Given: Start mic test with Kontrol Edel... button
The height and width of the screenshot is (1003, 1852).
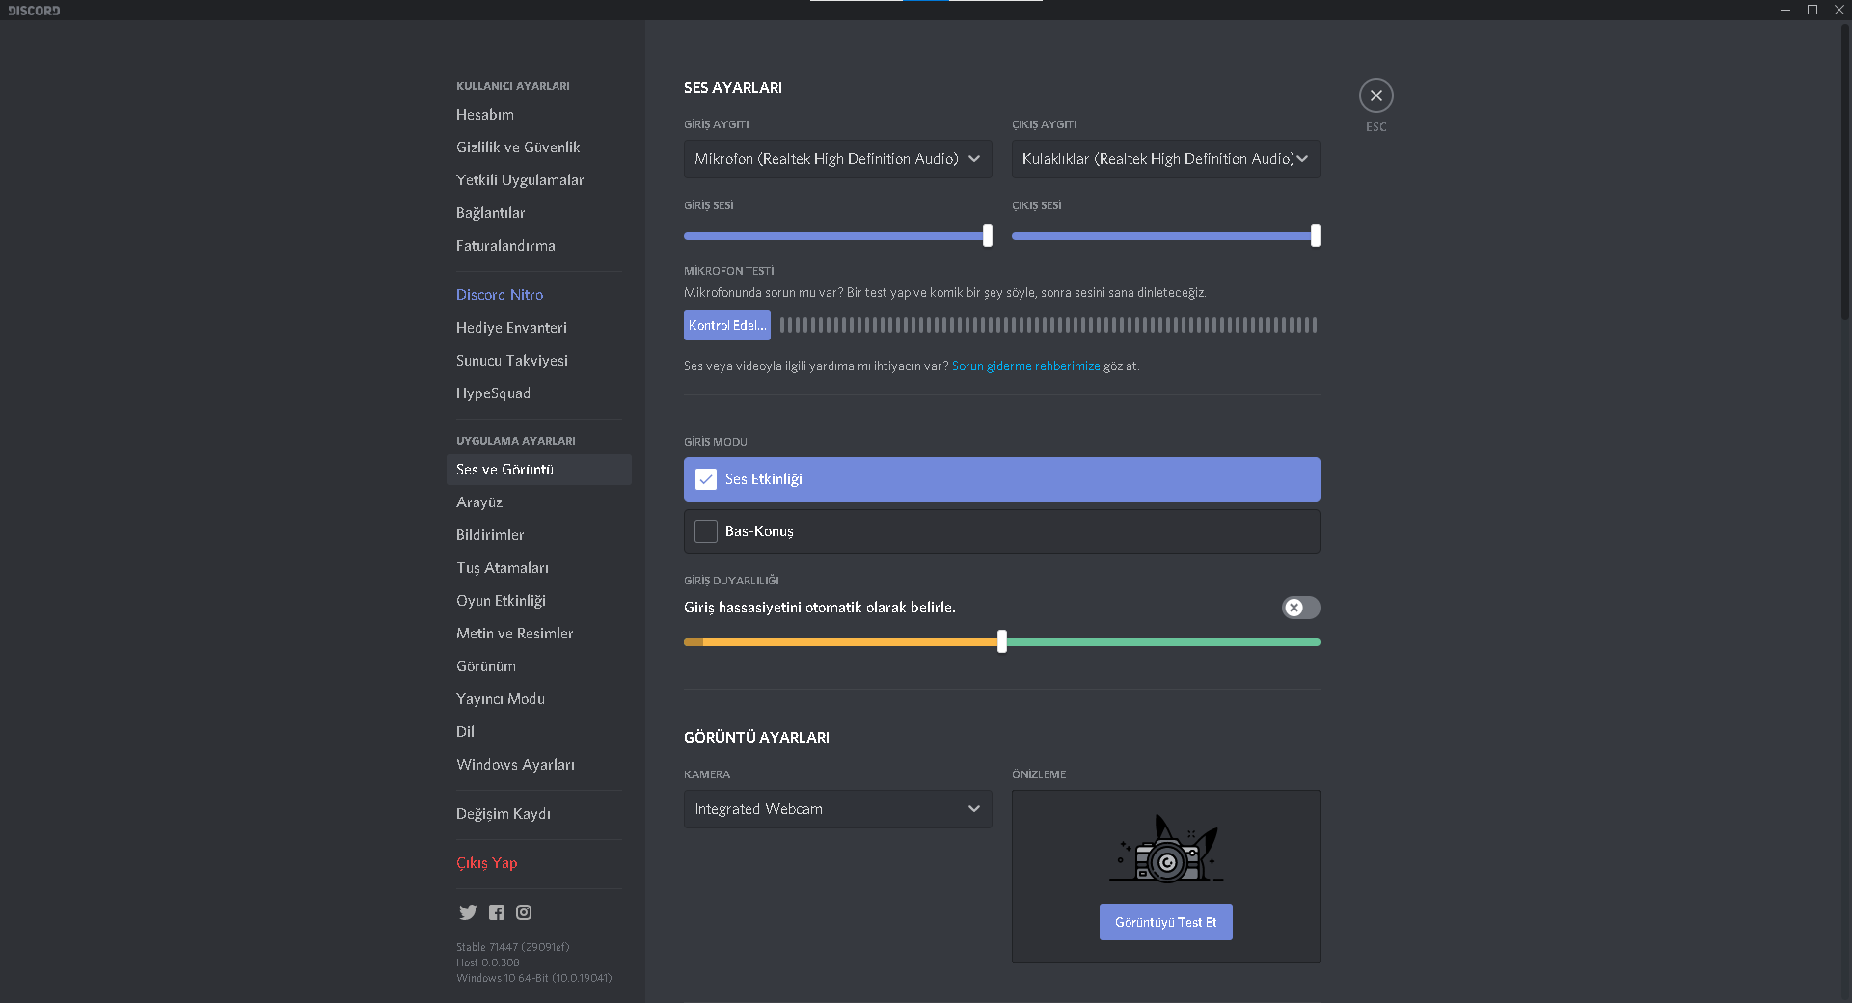Looking at the screenshot, I should (x=727, y=325).
